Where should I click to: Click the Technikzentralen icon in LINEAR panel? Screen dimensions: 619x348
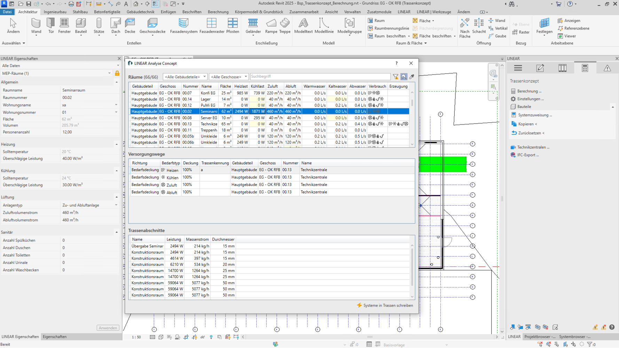click(513, 147)
